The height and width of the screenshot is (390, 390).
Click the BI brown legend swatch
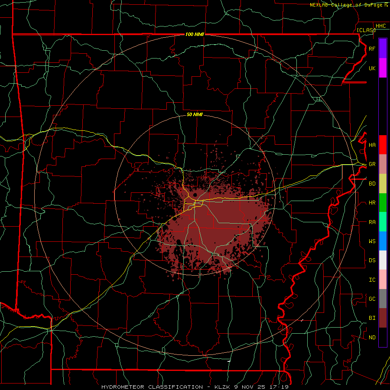coord(383,318)
